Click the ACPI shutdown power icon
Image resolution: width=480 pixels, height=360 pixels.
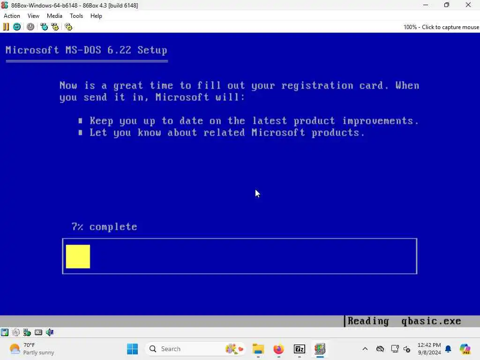[30, 27]
